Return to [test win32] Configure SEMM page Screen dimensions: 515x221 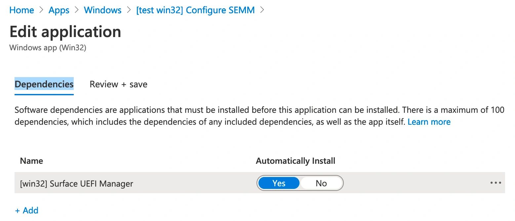point(195,10)
